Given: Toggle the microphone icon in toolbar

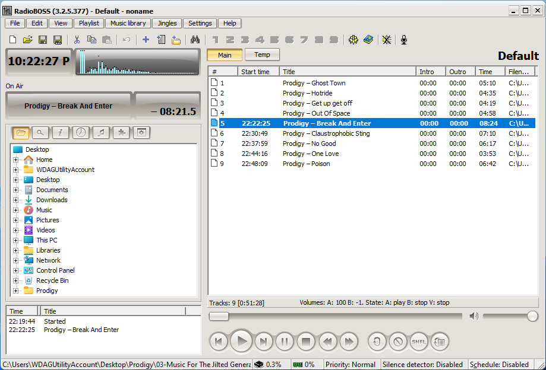Looking at the screenshot, I should pyautogui.click(x=404, y=40).
